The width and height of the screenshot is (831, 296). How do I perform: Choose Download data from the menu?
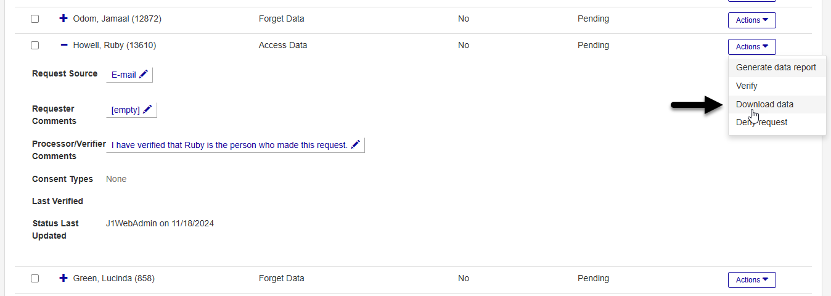point(764,104)
